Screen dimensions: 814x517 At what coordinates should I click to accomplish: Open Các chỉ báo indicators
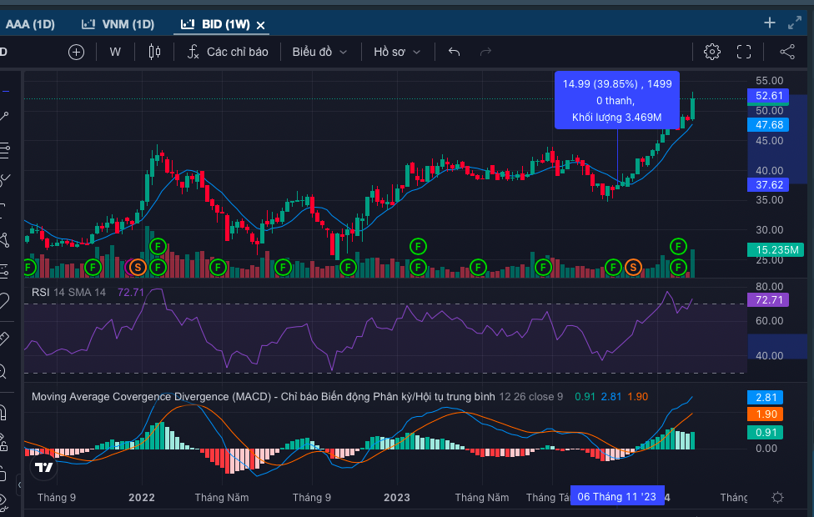coord(237,52)
